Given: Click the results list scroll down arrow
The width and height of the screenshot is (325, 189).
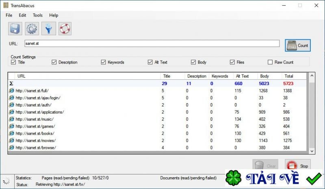Looking at the screenshot, I should tap(312, 151).
